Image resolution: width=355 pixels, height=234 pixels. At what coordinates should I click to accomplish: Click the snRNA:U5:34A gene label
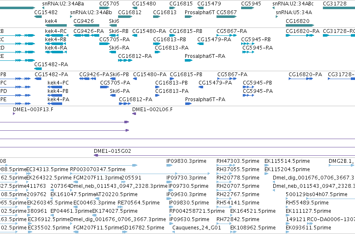click(x=294, y=12)
